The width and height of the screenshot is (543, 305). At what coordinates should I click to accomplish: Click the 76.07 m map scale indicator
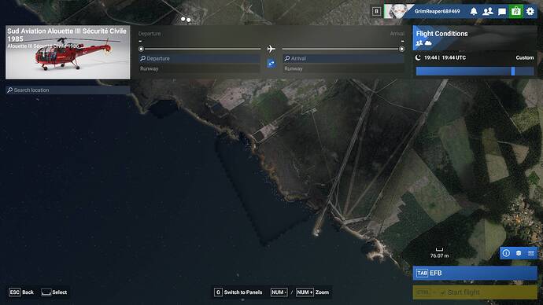pos(439,253)
